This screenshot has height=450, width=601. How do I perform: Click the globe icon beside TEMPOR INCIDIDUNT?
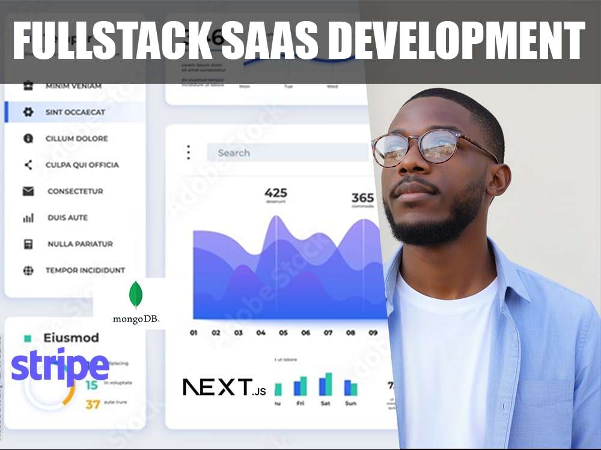click(28, 271)
